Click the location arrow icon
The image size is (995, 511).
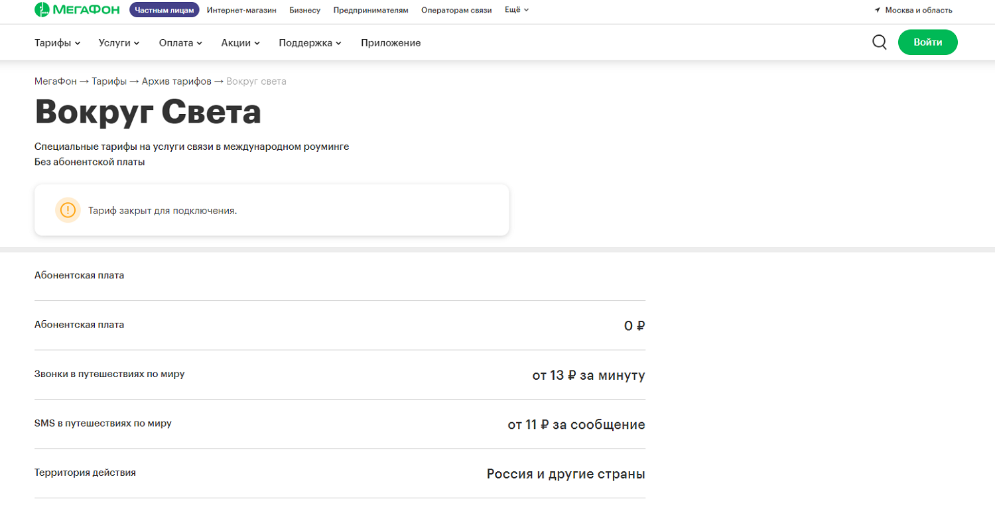click(x=877, y=10)
